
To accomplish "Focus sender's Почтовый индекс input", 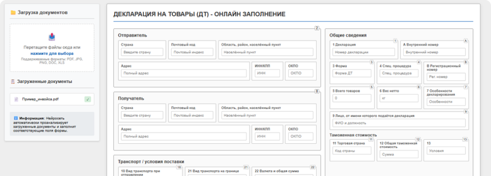I will tap(192, 52).
